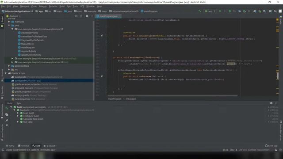The image size is (283, 159).
Task: Collapse the java folder in project tree
Action: pyautogui.click(x=9, y=26)
